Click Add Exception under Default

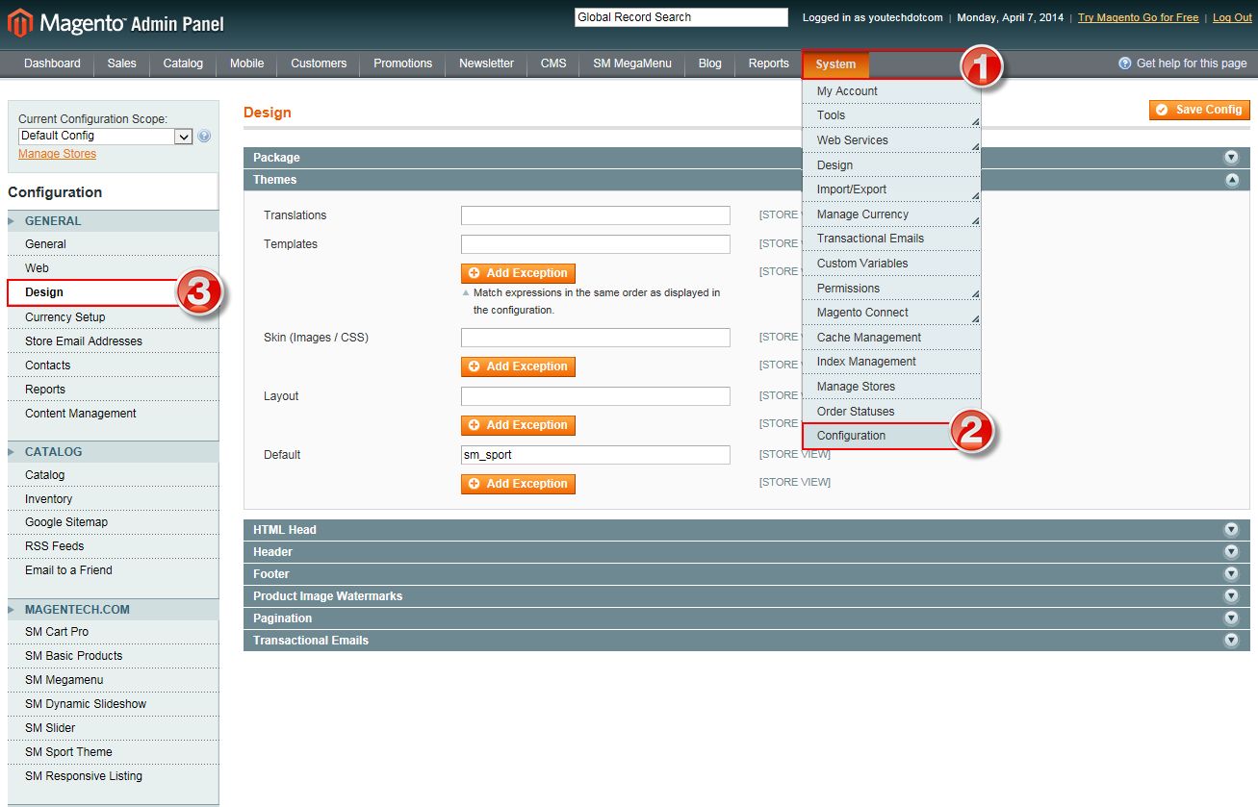pyautogui.click(x=518, y=484)
